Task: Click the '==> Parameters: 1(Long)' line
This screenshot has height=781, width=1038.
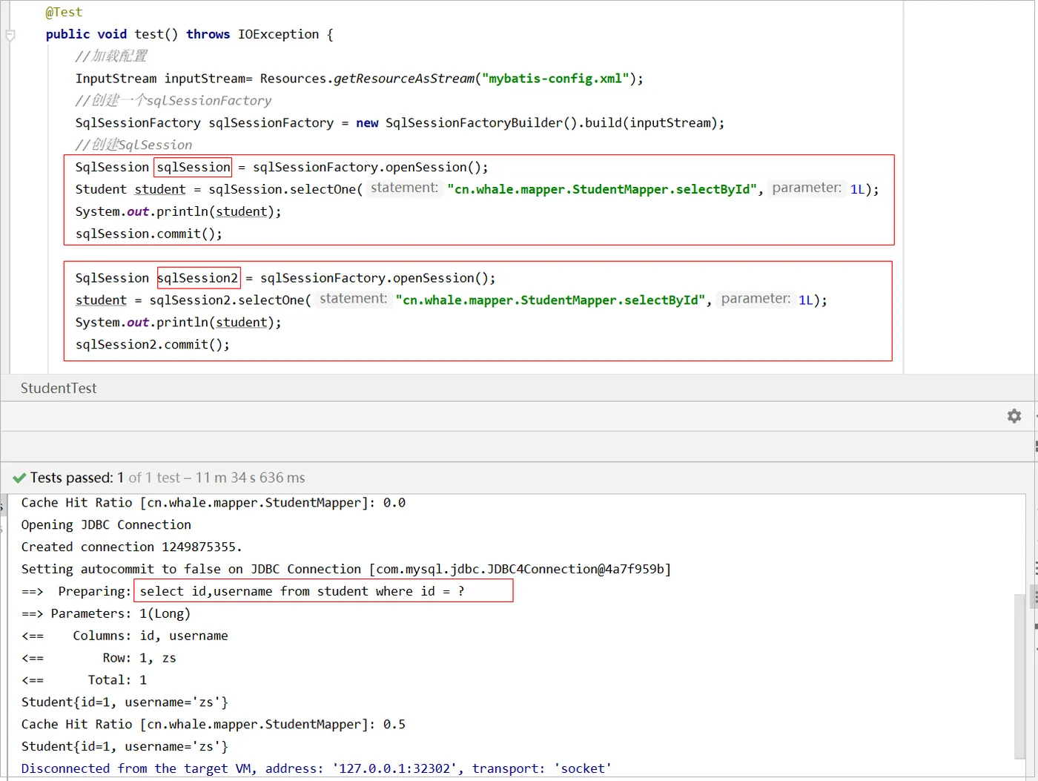Action: click(x=106, y=613)
